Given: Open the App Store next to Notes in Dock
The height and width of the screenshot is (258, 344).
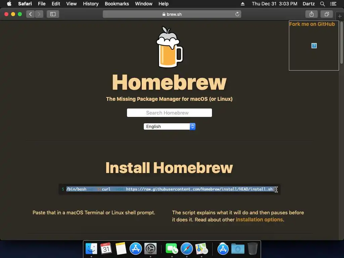Looking at the screenshot, I should [136, 249].
